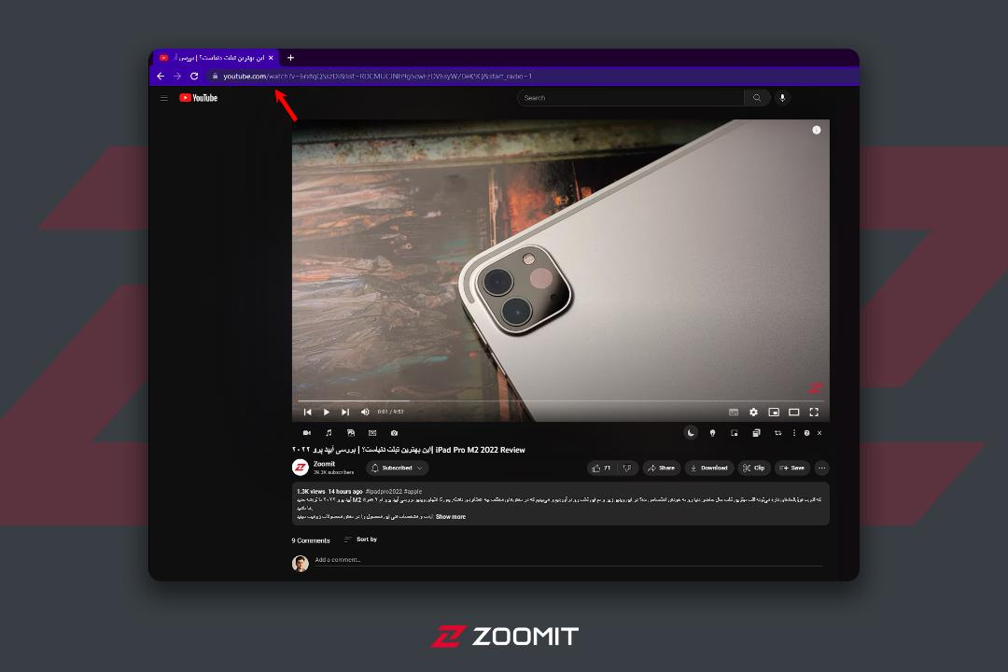Click the iPad Pro M2 2022 Review title
This screenshot has width=1008, height=672.
481,450
